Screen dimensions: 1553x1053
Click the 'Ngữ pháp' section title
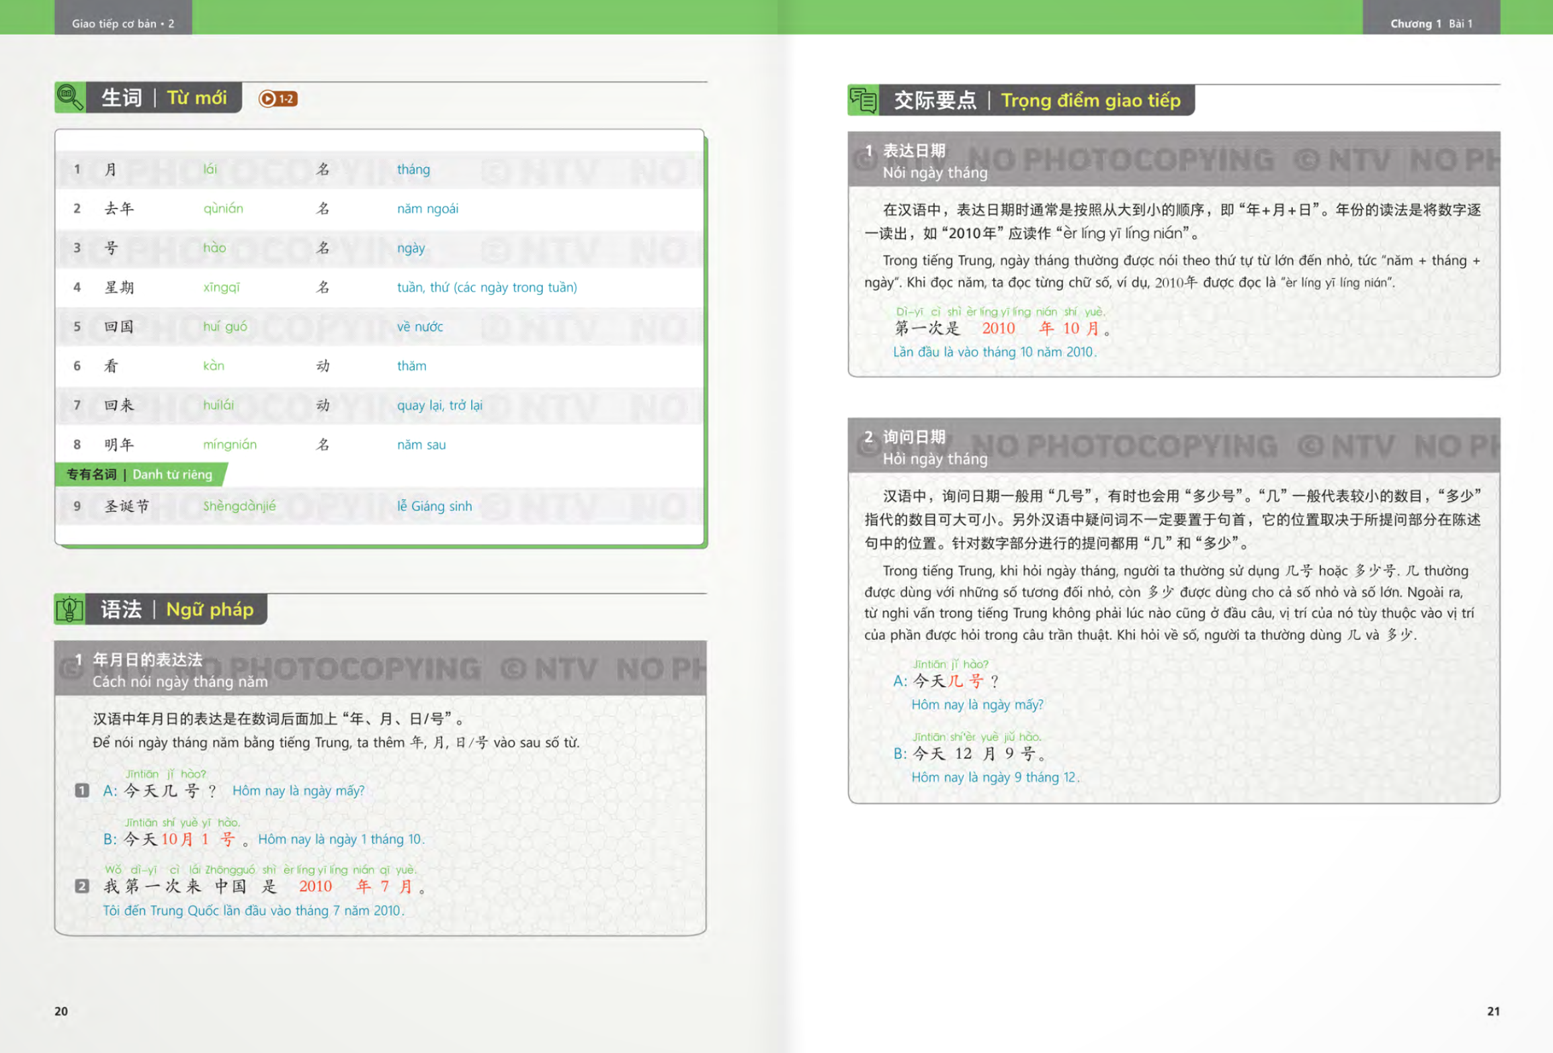click(x=210, y=610)
